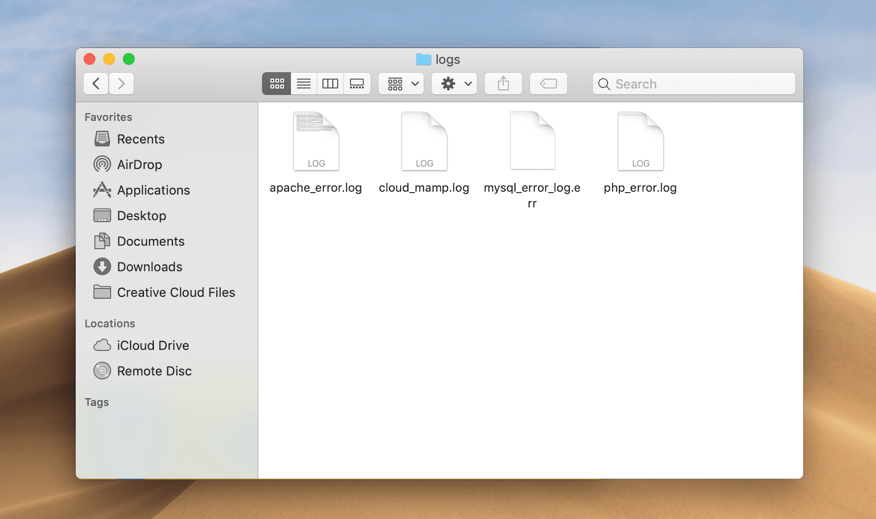Open iCloud Drive under Locations
The width and height of the screenshot is (876, 519).
click(153, 345)
